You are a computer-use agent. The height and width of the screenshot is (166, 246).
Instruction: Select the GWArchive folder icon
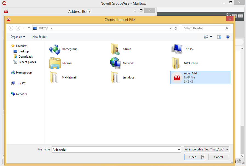click(x=176, y=63)
